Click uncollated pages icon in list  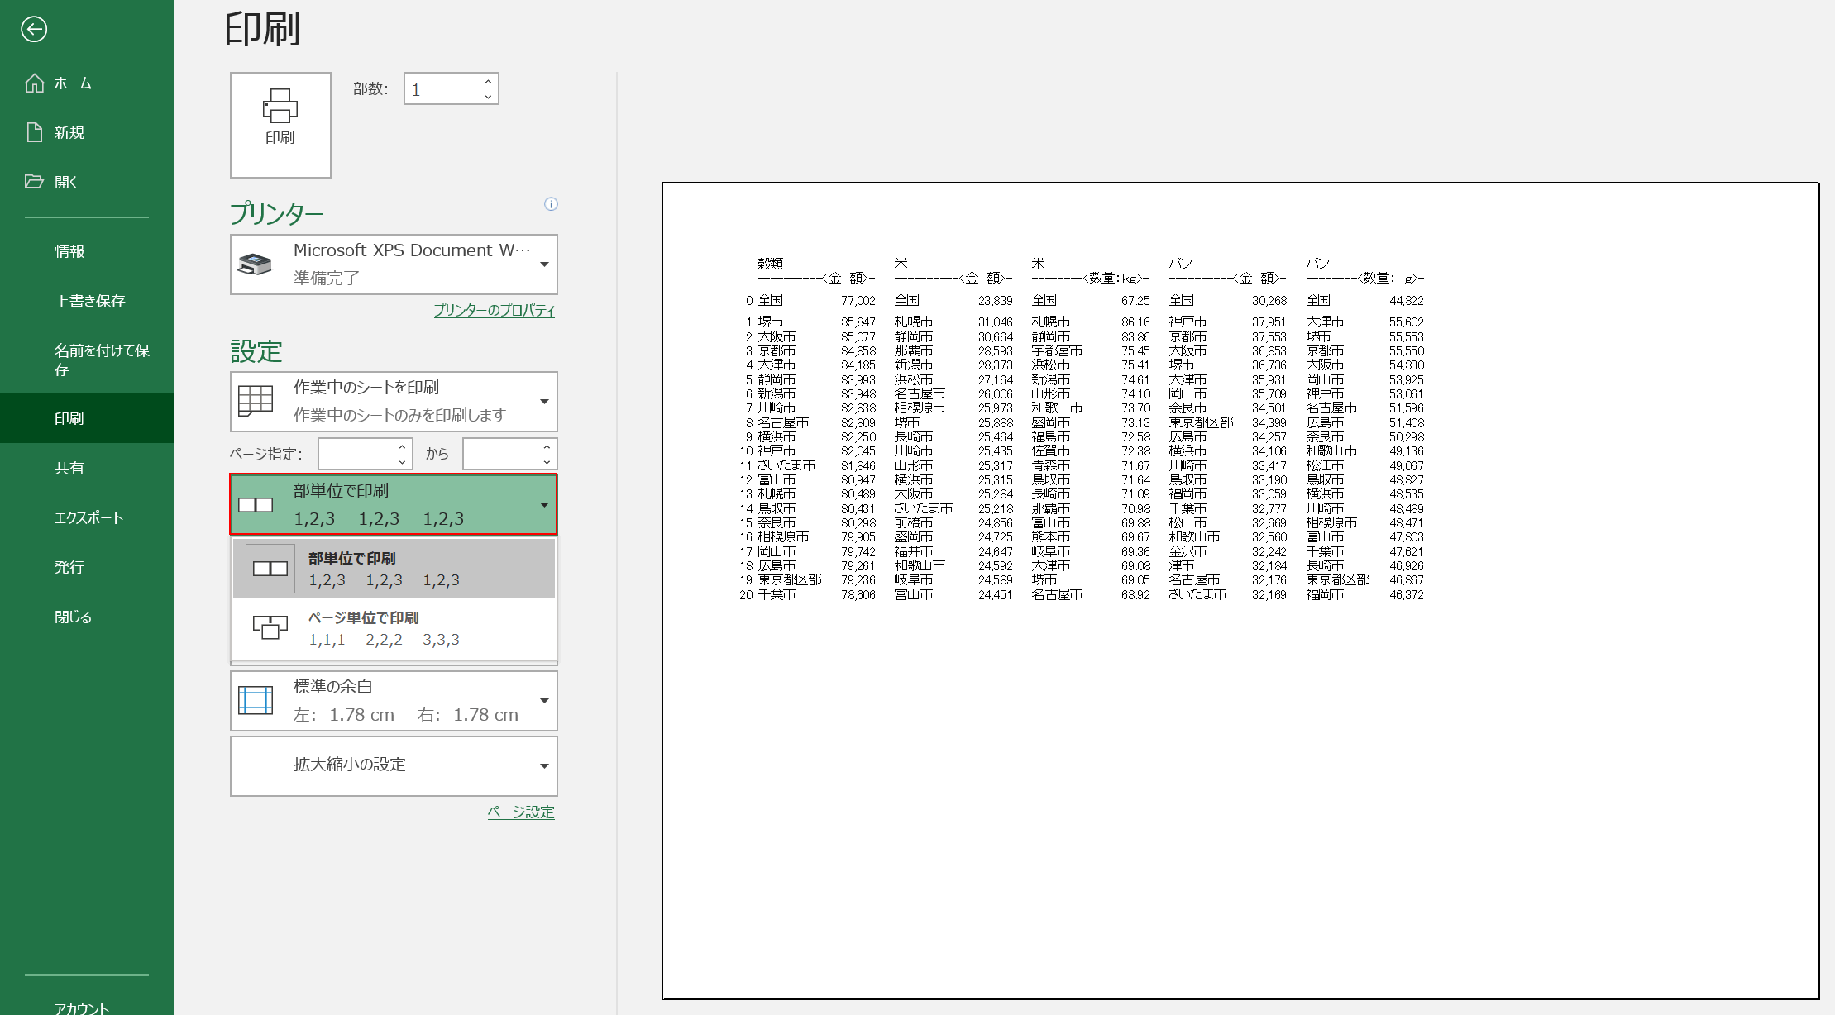point(270,627)
